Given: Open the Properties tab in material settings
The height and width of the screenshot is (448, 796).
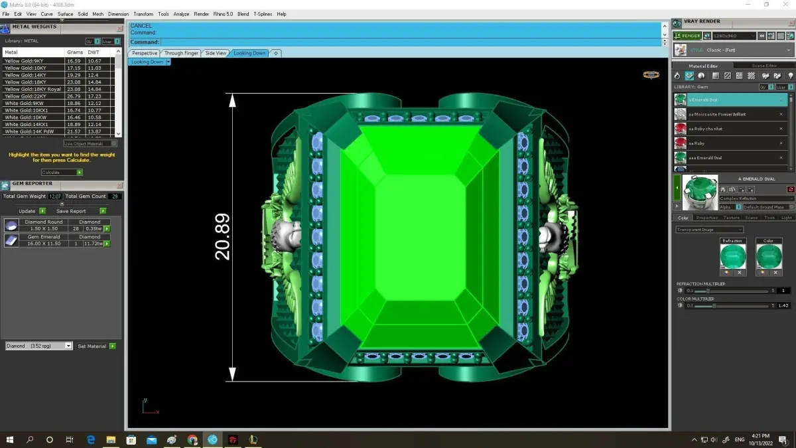Looking at the screenshot, I should click(706, 218).
